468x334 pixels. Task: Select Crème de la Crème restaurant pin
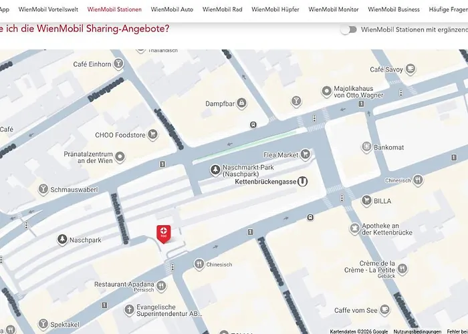click(402, 269)
